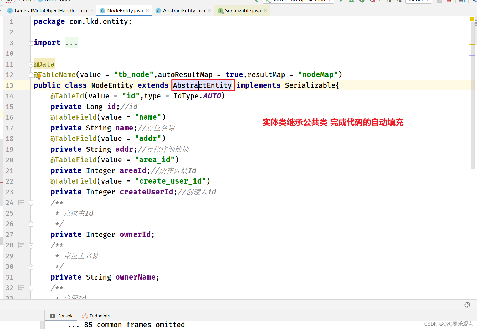The image size is (477, 329).
Task: Click the @Data annotation
Action: (44, 64)
